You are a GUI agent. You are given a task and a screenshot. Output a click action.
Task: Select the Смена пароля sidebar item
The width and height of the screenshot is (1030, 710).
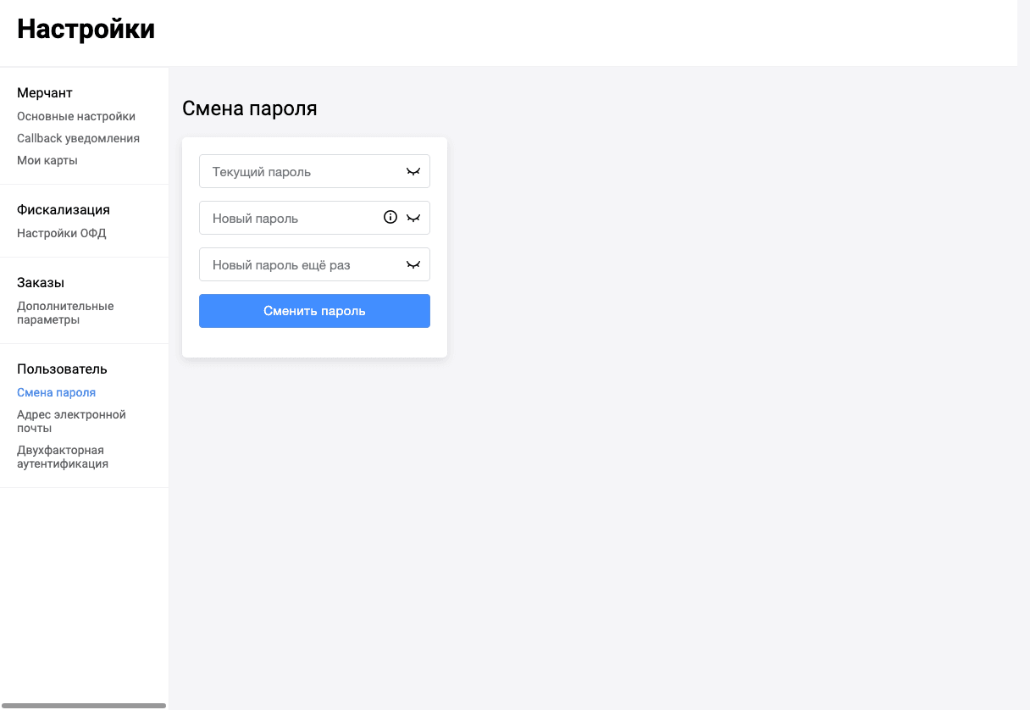56,392
